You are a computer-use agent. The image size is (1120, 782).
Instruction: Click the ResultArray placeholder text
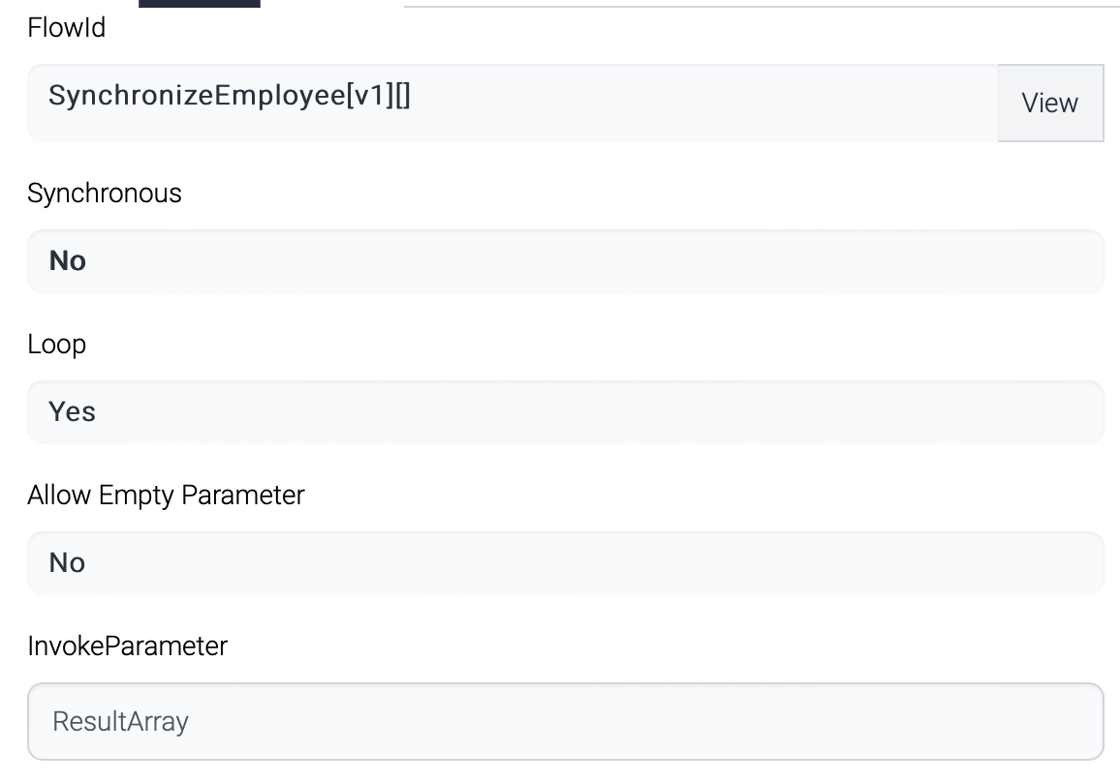pos(120,722)
